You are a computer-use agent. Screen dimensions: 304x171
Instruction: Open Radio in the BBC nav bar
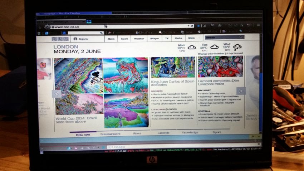click(x=178, y=38)
